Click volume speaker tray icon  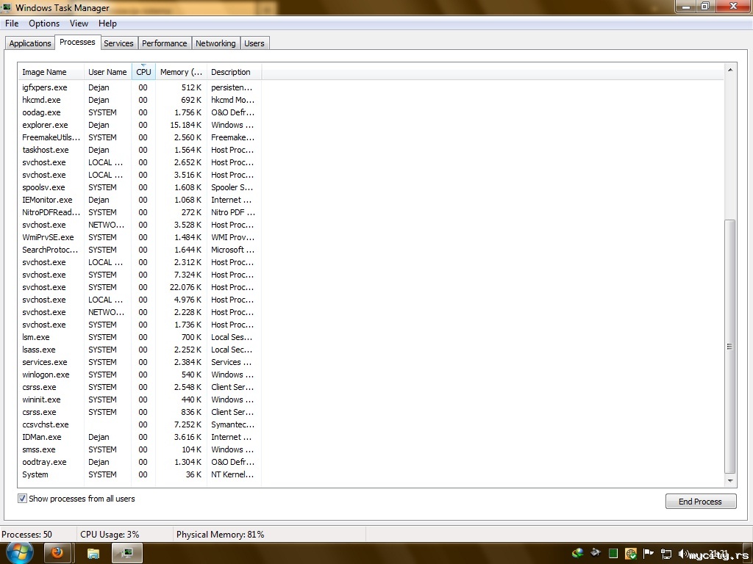coord(683,554)
